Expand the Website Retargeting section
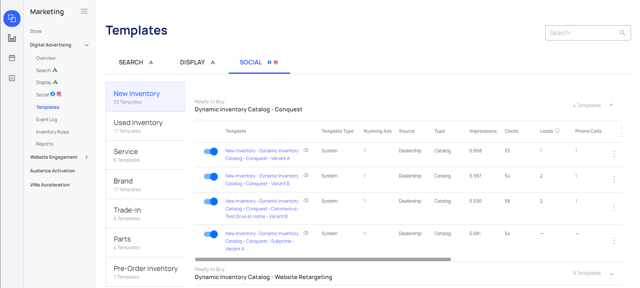The width and height of the screenshot is (640, 288). [611, 273]
